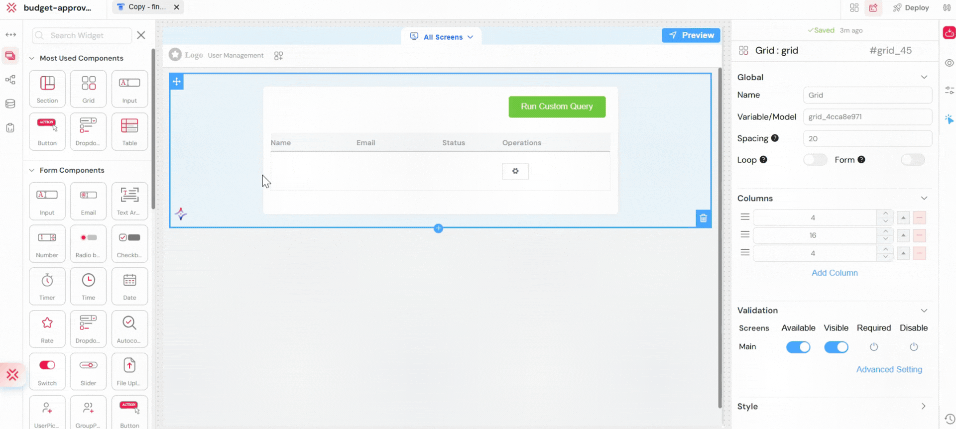Delete the grid using trash icon
956x429 pixels.
click(x=703, y=218)
